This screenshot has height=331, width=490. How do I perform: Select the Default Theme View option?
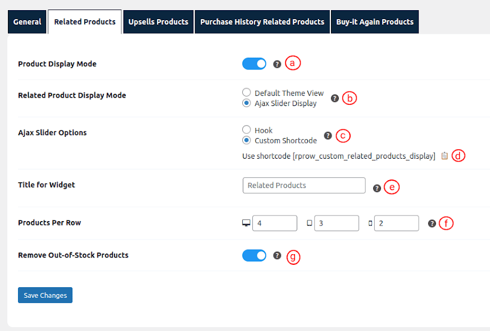[x=246, y=93]
